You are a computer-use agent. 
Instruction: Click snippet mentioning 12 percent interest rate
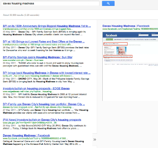[x=45, y=96]
